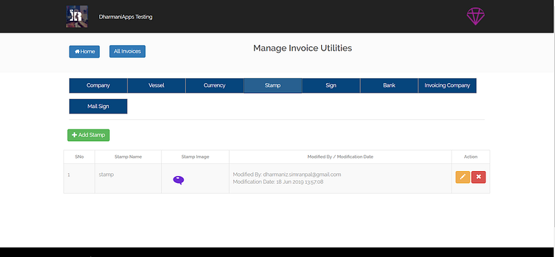Select the Mail Sign tab

click(98, 107)
